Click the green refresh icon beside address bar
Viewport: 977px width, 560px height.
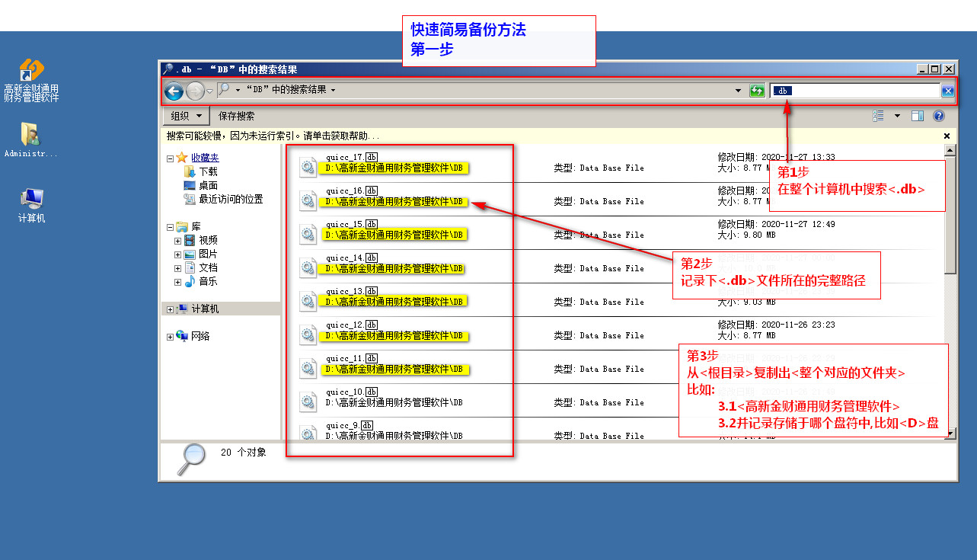click(x=756, y=91)
